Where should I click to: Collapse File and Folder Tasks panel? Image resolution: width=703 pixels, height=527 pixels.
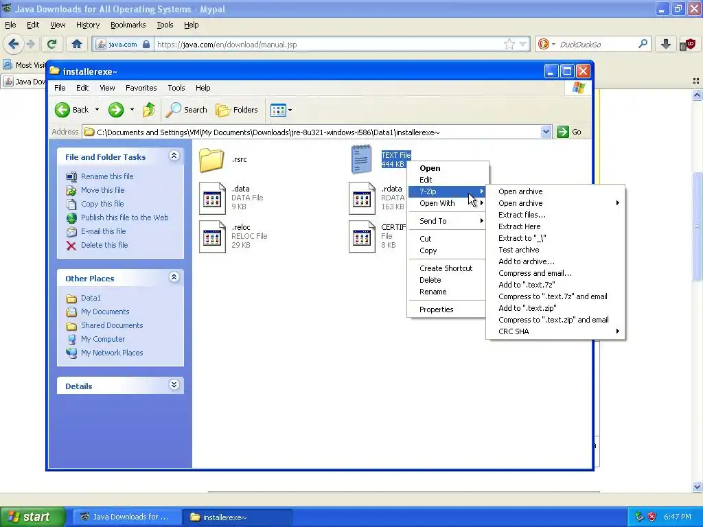[x=174, y=156]
